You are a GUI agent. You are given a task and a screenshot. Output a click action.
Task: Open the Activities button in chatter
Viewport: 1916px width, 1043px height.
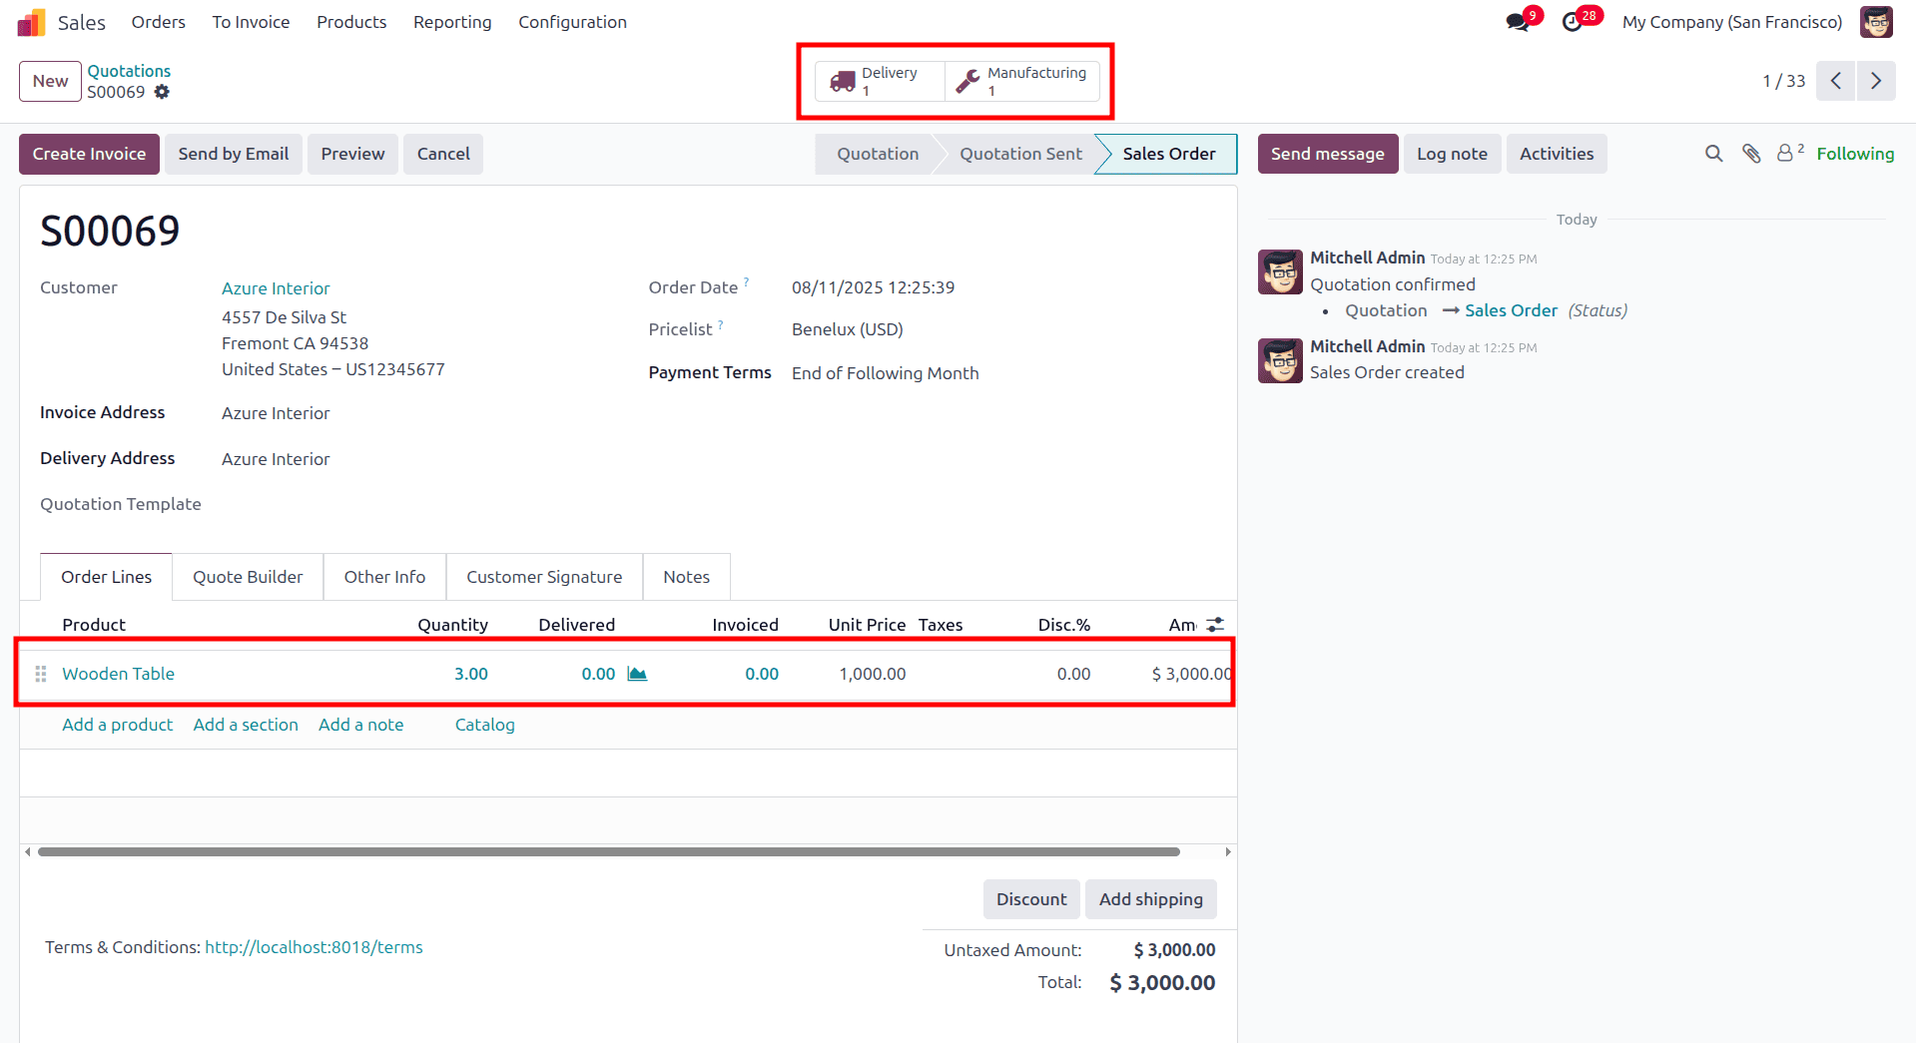[1557, 154]
